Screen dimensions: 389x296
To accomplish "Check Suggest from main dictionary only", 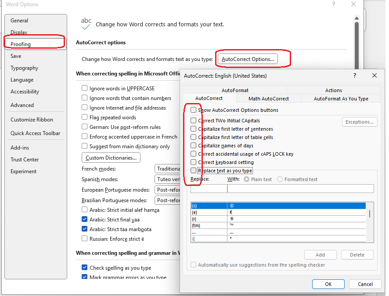I will 85,146.
